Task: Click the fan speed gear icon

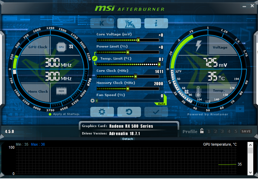Action: 92,100
